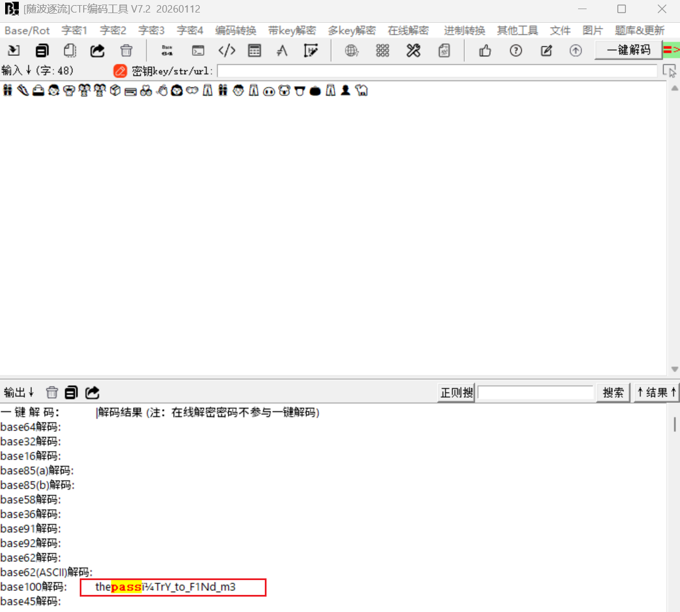Delete output using the output trash icon
This screenshot has width=680, height=612.
[52, 392]
